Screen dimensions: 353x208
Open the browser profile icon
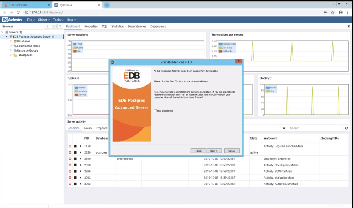pos(340,13)
